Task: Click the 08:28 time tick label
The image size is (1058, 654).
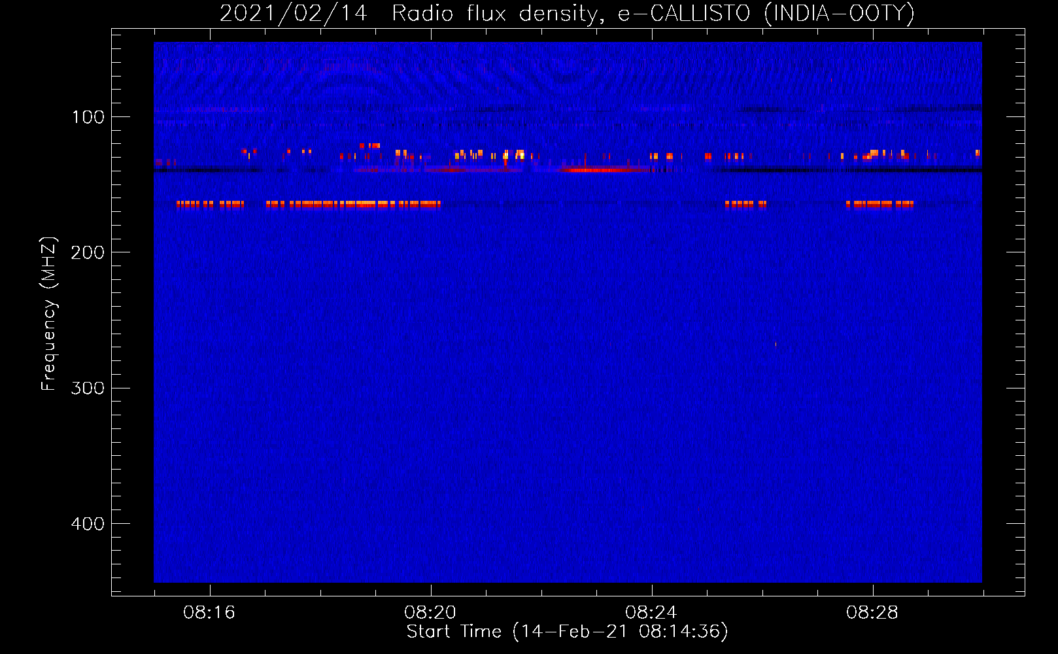Action: click(x=872, y=613)
